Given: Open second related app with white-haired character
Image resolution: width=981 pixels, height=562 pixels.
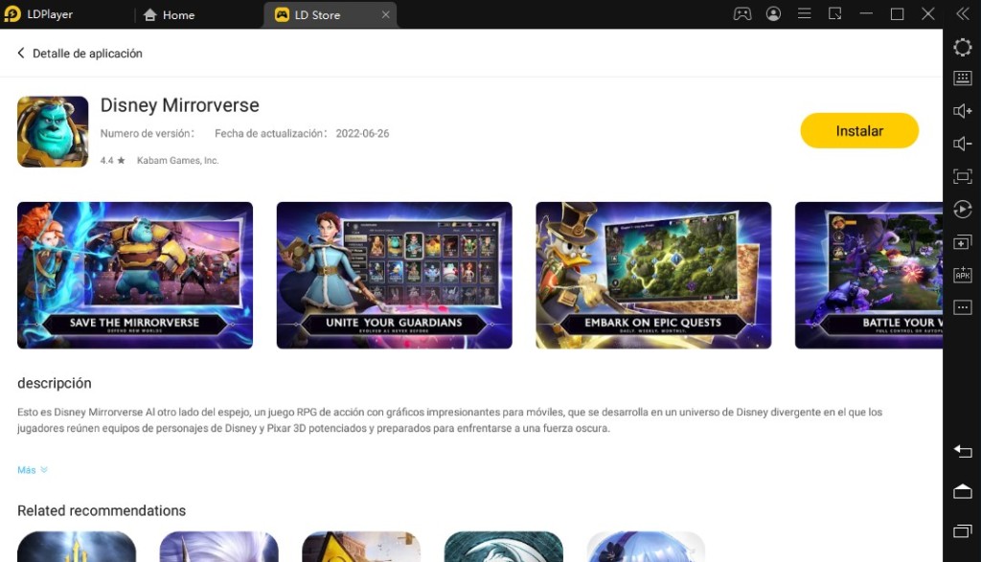Looking at the screenshot, I should pyautogui.click(x=219, y=547).
